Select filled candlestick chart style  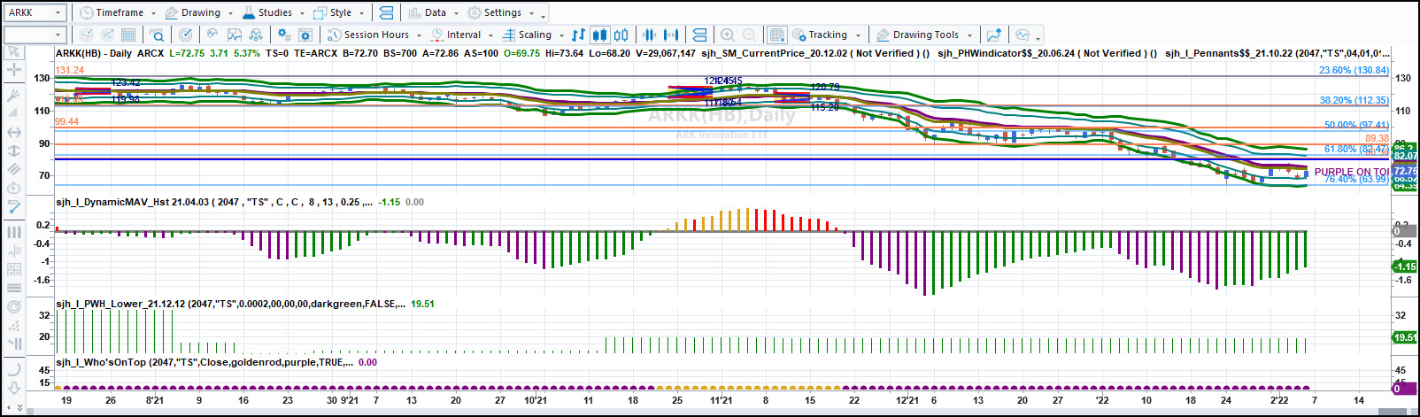599,35
